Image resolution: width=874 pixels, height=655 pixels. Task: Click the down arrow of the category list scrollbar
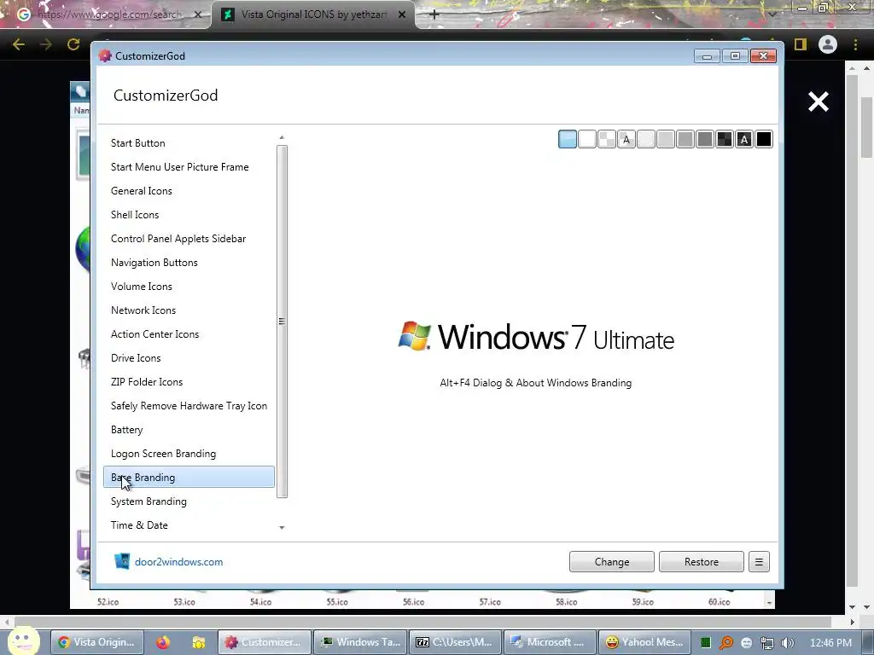click(282, 527)
